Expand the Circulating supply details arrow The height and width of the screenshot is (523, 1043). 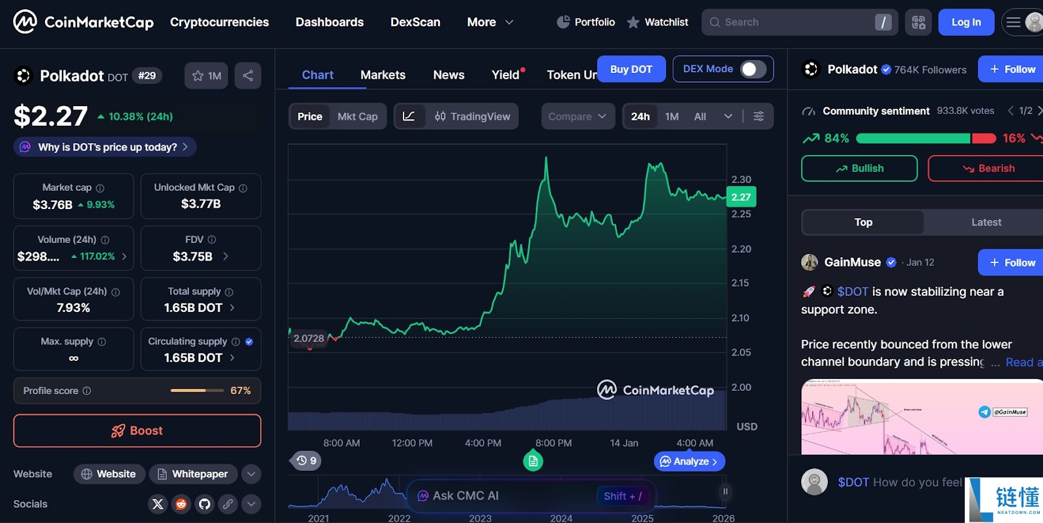point(232,358)
